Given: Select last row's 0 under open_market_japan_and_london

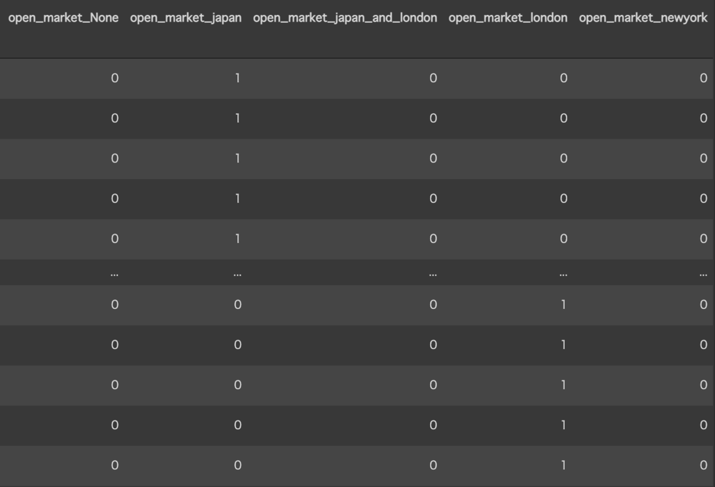Looking at the screenshot, I should pos(433,465).
